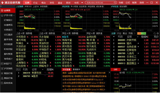
Task: Open 财务数据 in sidebar
Action: (8, 44)
